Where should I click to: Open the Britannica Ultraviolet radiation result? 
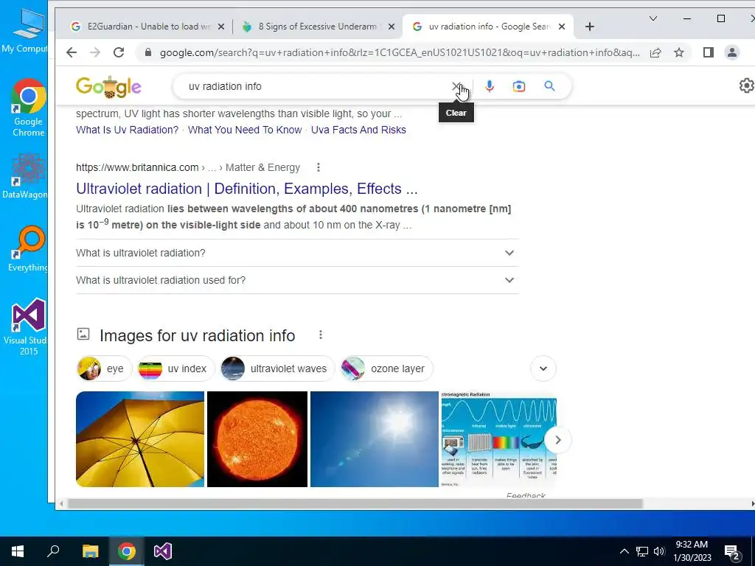pyautogui.click(x=246, y=189)
